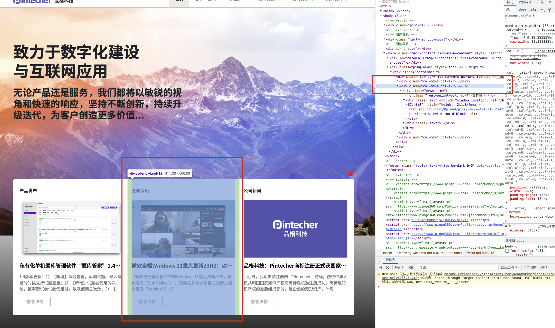The image size is (555, 328).
Task: Open the jquery.min.js script link
Action: click(440, 220)
